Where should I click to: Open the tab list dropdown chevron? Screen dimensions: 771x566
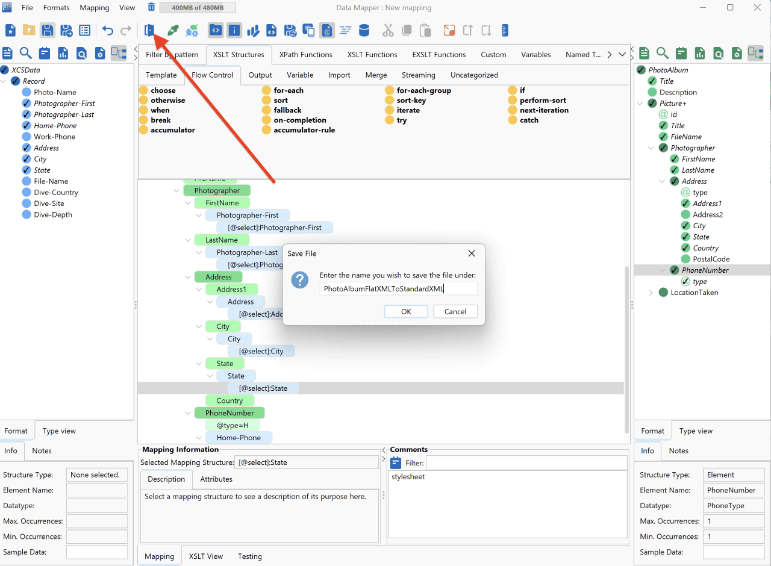pos(622,54)
